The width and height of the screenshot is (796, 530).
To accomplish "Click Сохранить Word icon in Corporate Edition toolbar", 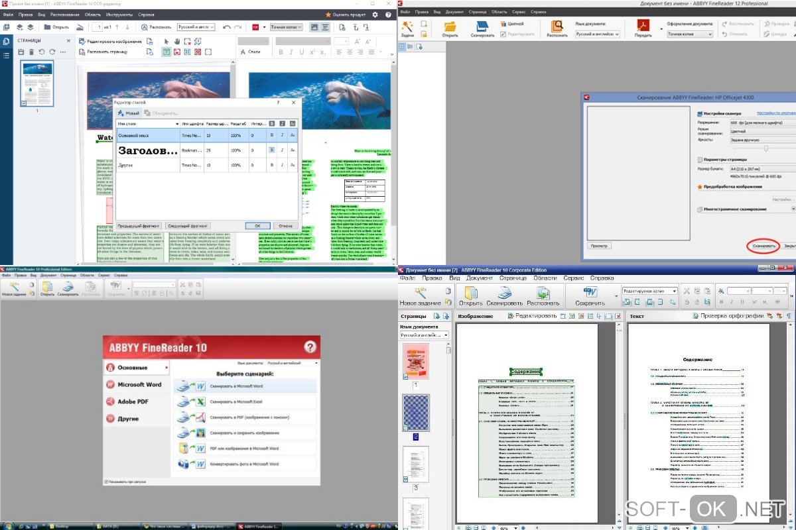I will (590, 293).
